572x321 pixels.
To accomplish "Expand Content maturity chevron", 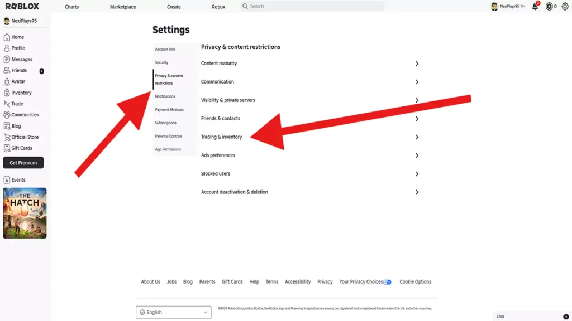I will (x=417, y=64).
